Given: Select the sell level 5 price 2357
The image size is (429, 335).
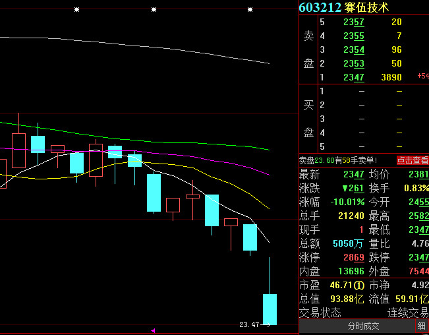Looking at the screenshot, I should point(353,22).
